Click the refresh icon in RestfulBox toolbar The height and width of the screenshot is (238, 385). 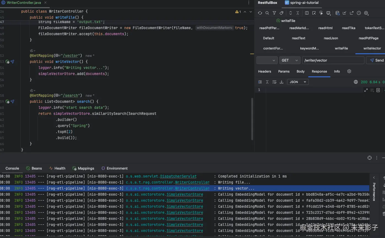[x=260, y=13]
